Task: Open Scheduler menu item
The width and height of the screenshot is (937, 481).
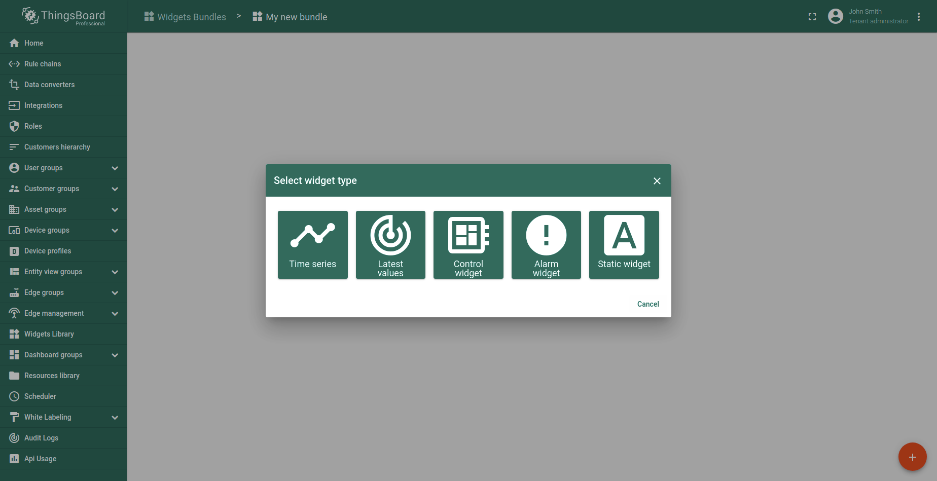Action: tap(63, 396)
